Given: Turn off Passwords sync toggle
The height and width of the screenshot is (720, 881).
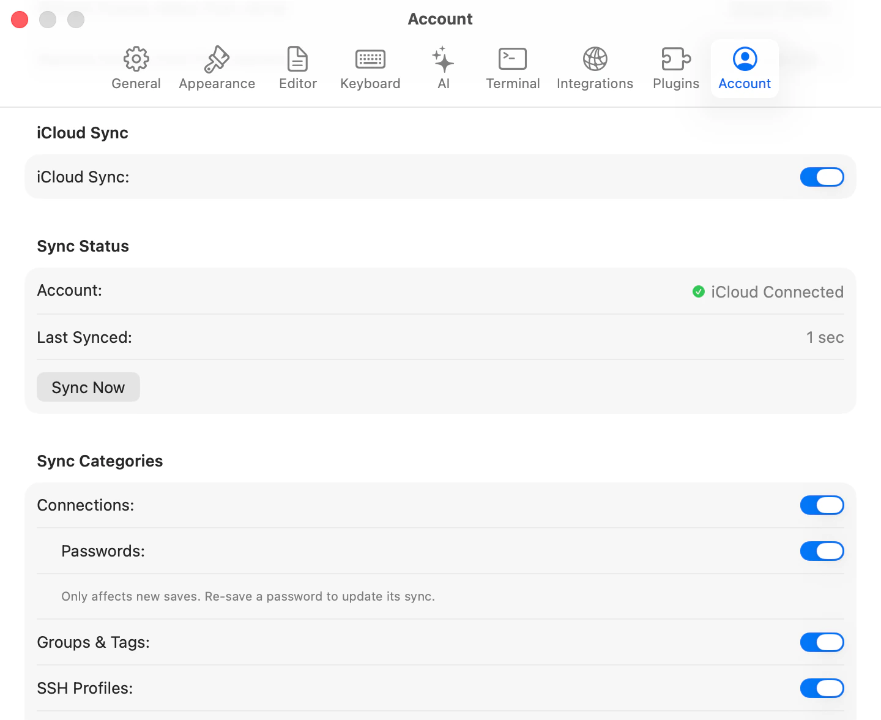Looking at the screenshot, I should coord(822,551).
